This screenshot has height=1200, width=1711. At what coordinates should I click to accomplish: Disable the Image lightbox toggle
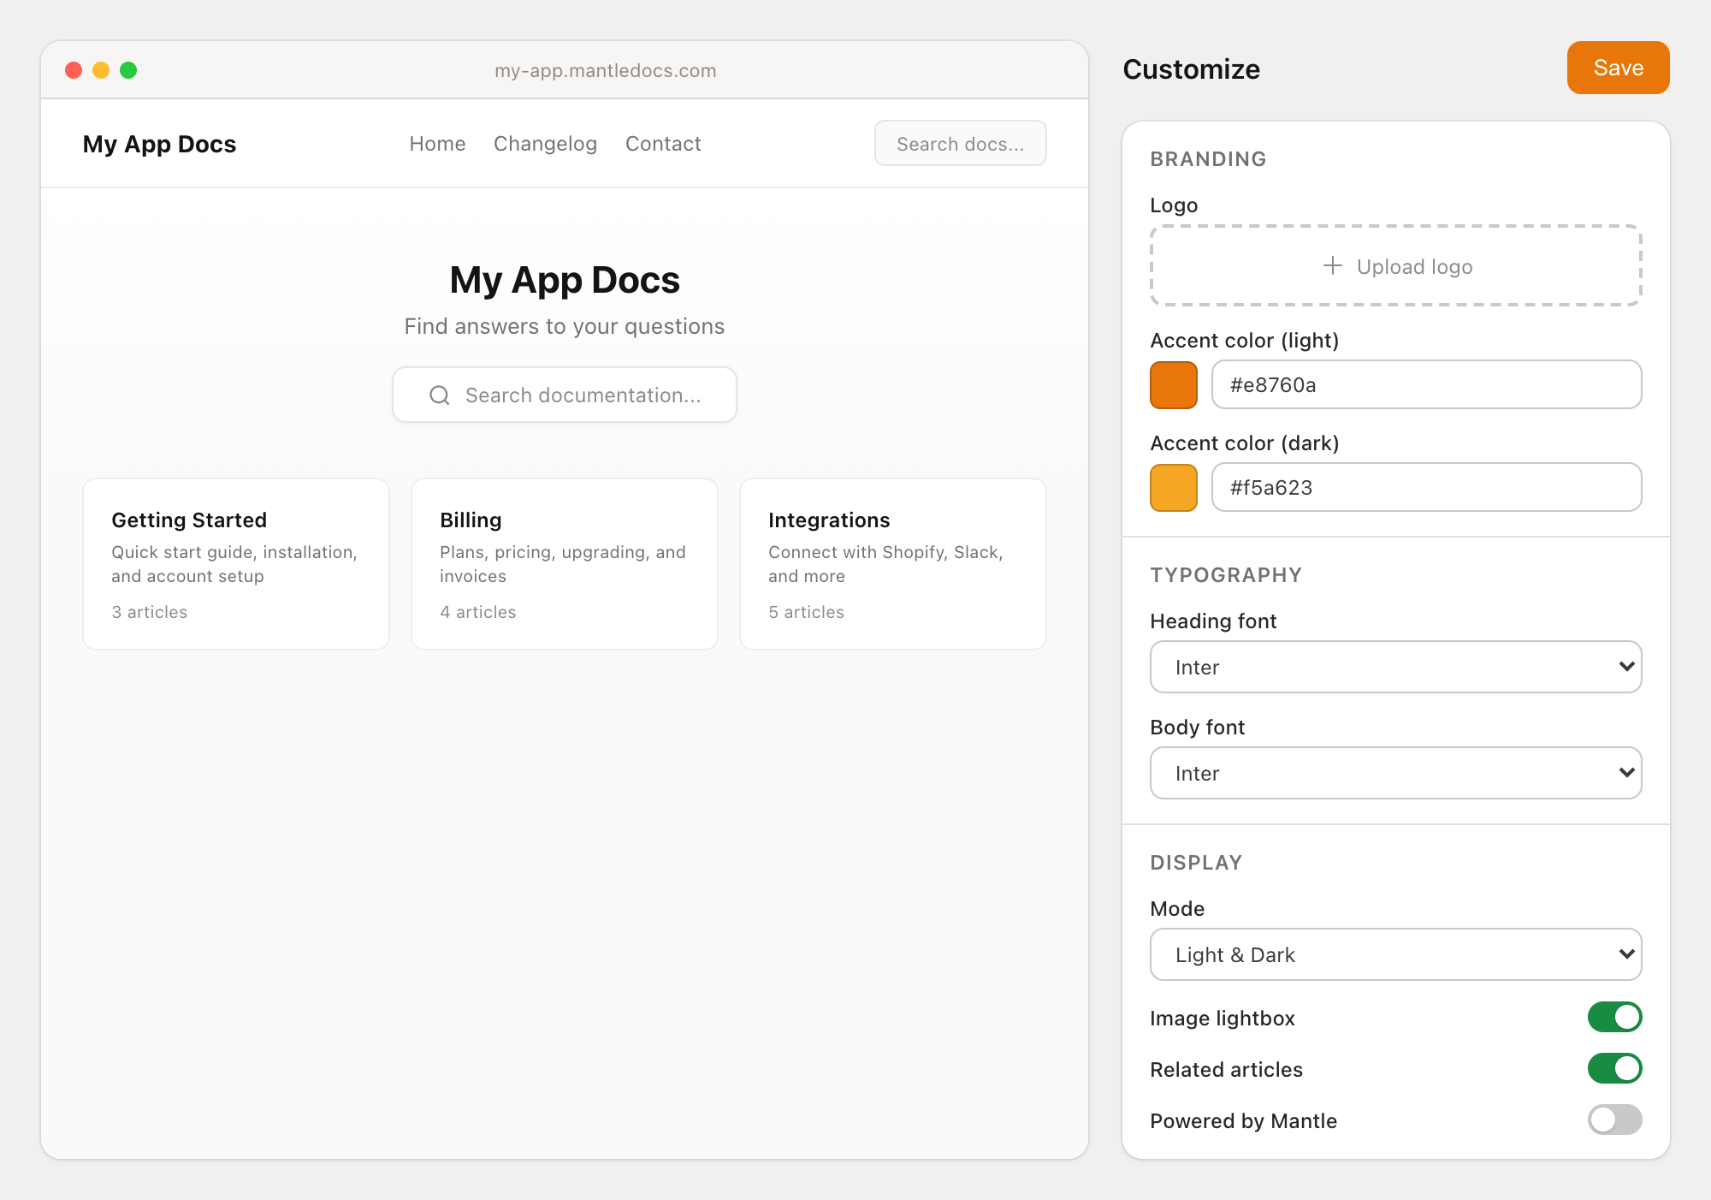(x=1613, y=1017)
